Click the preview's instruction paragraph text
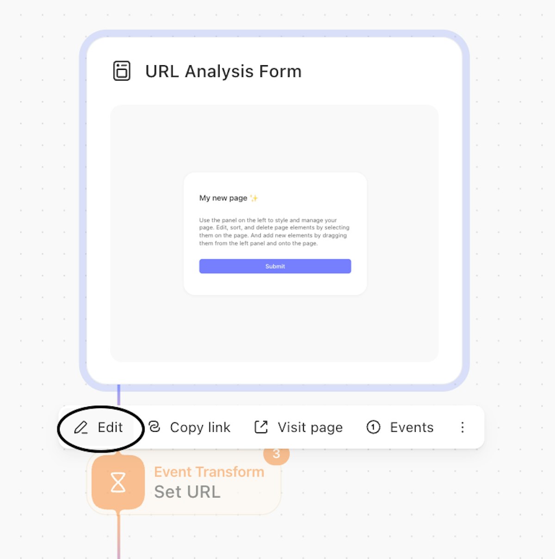Image resolution: width=555 pixels, height=559 pixels. 274,231
